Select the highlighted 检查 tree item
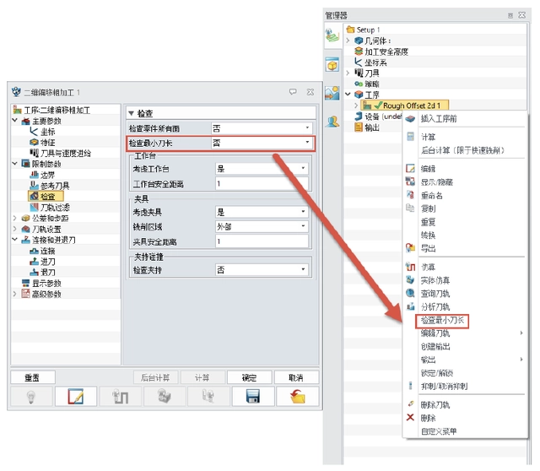Image resolution: width=540 pixels, height=471 pixels. point(47,197)
